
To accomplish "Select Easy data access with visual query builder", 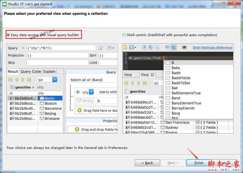I will (43, 35).
